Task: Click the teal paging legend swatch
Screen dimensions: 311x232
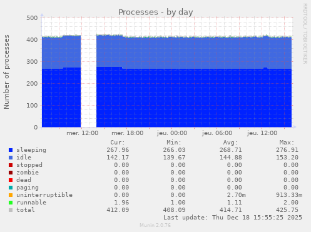Action: coord(11,188)
